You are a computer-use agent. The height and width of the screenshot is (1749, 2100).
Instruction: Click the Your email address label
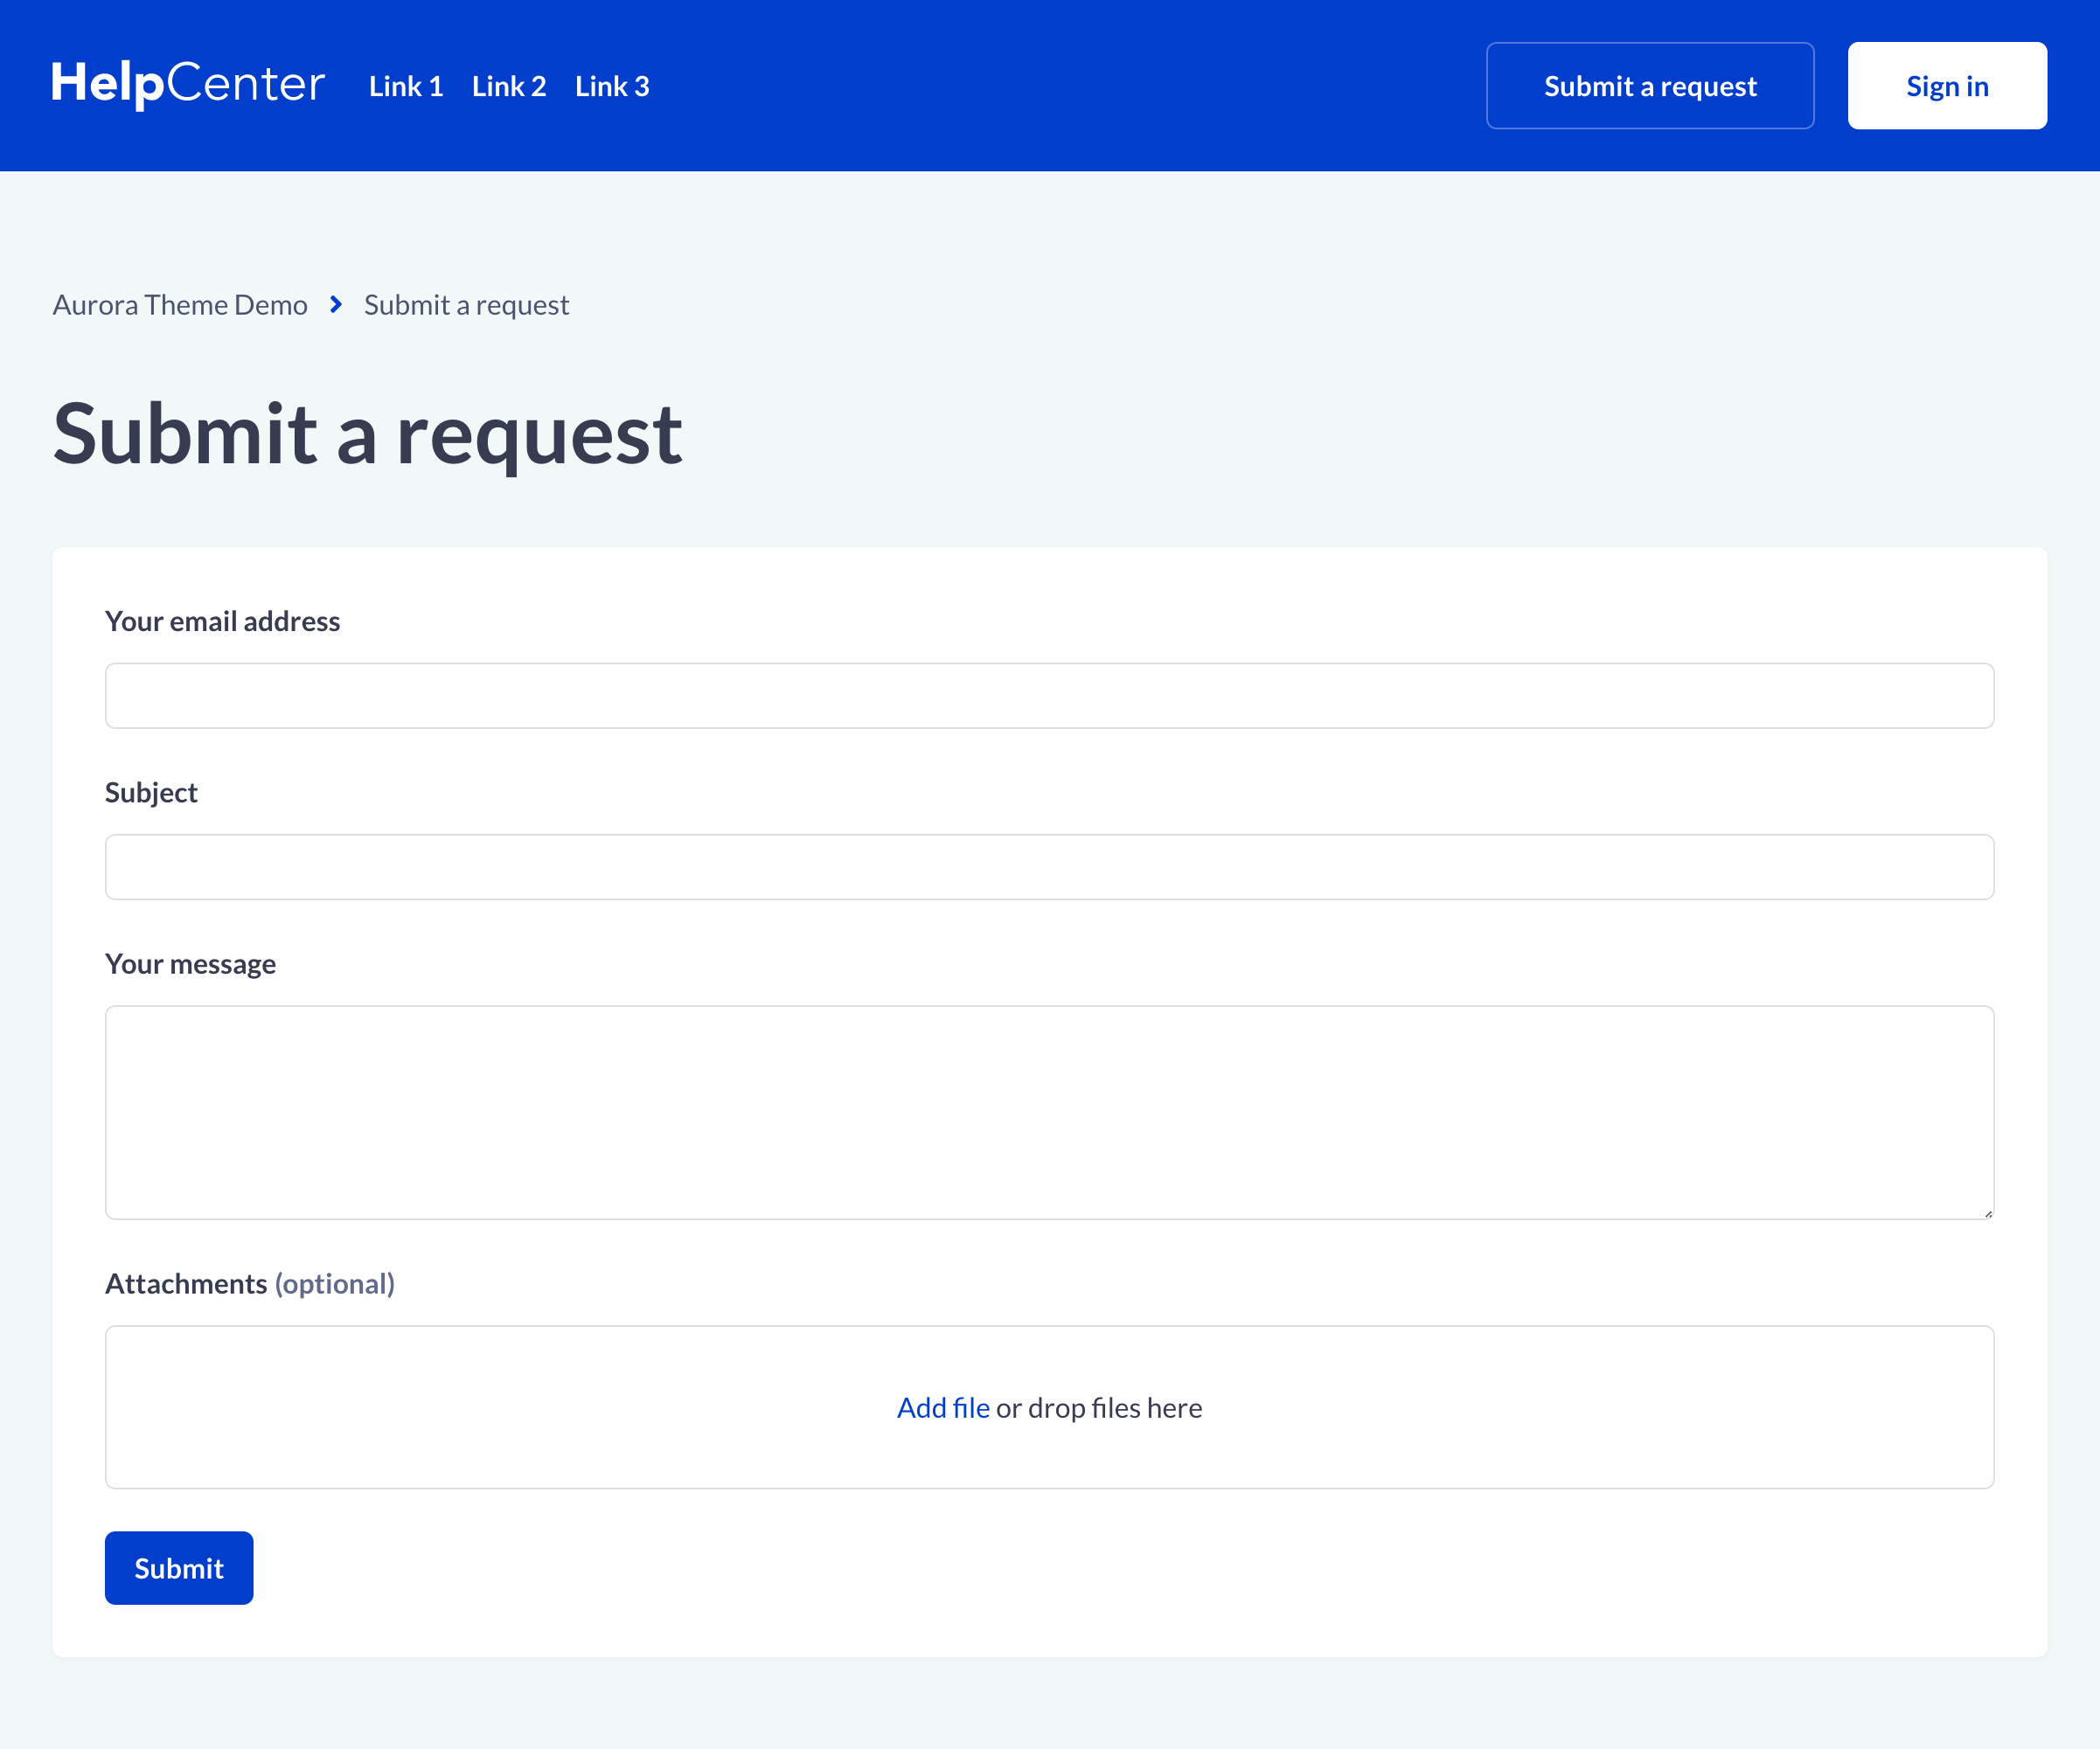click(x=222, y=621)
